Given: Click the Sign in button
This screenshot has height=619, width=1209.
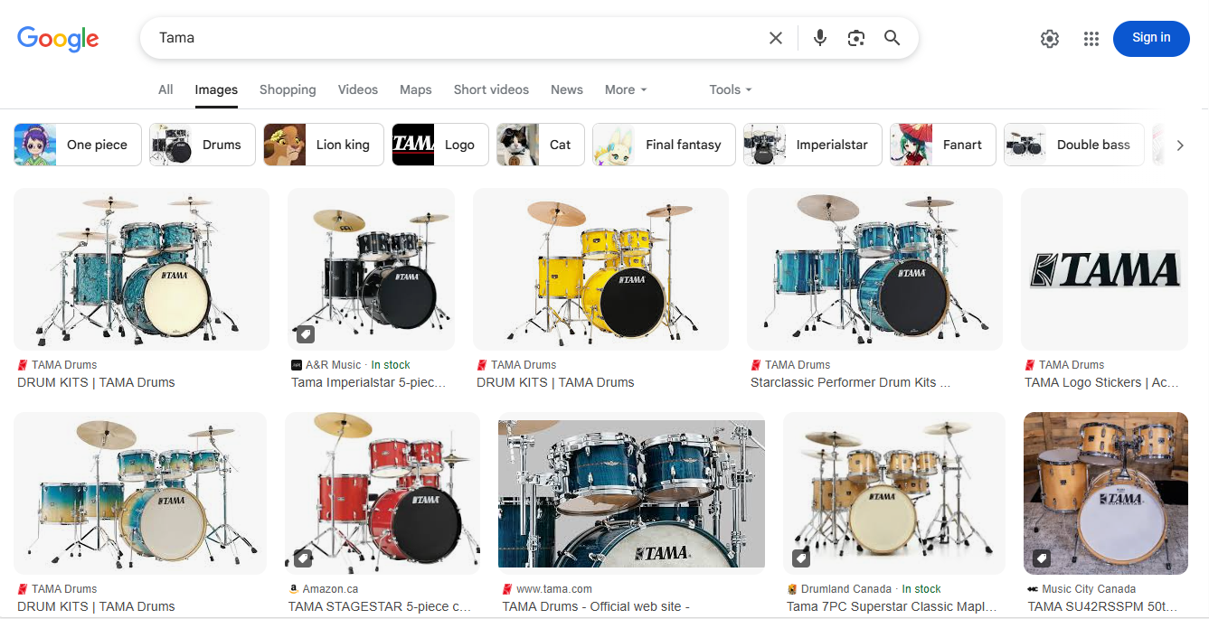Looking at the screenshot, I should tap(1151, 38).
